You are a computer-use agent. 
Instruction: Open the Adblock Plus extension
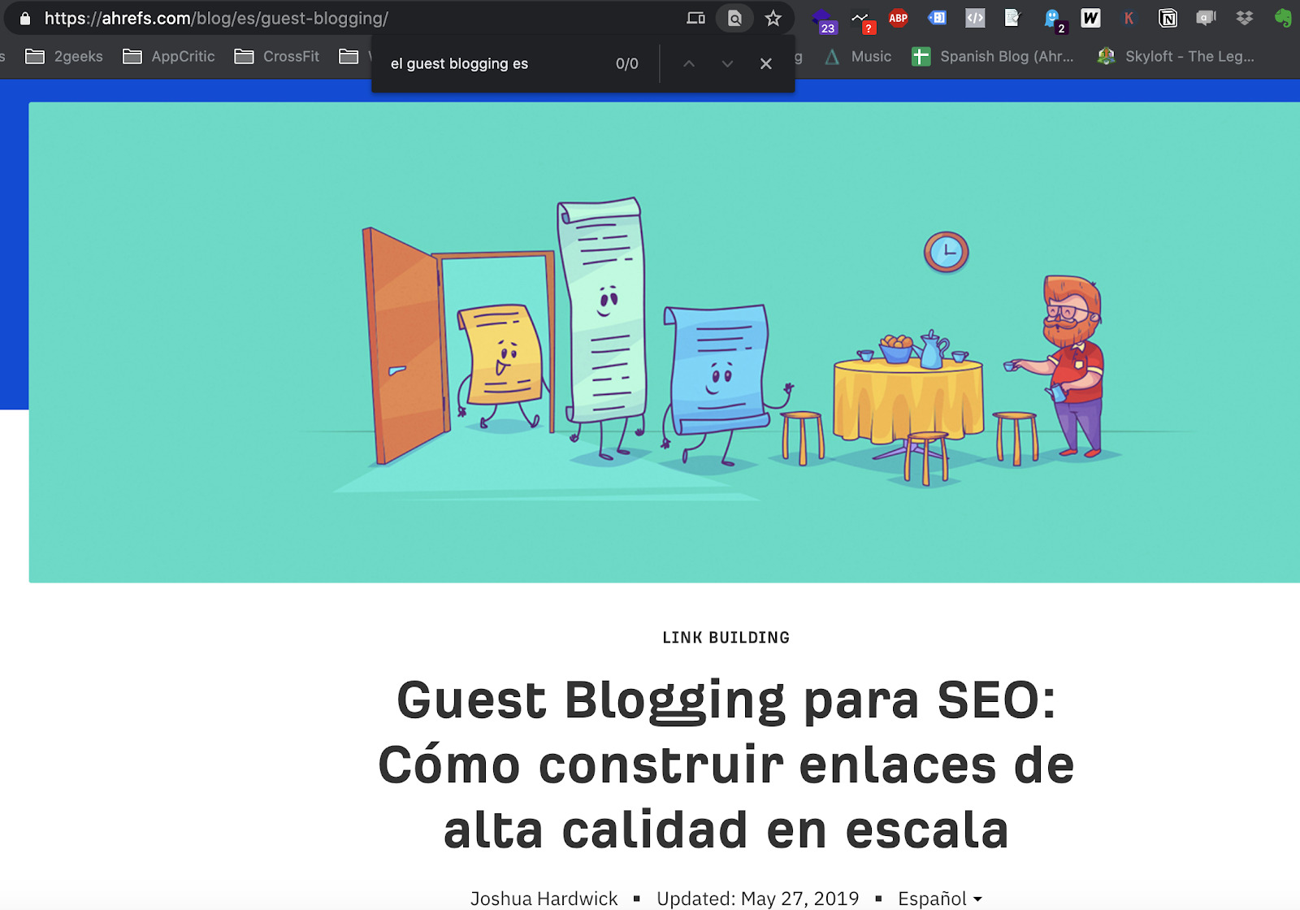pos(898,18)
